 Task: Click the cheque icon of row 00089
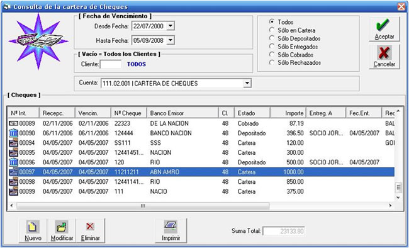[x=14, y=123]
